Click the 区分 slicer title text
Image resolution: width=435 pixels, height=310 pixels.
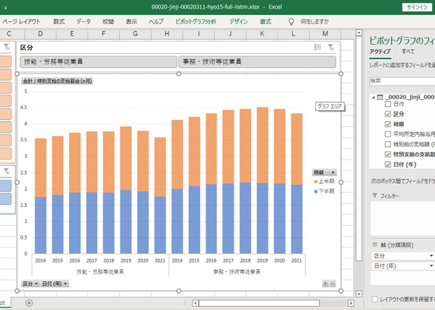click(x=27, y=47)
